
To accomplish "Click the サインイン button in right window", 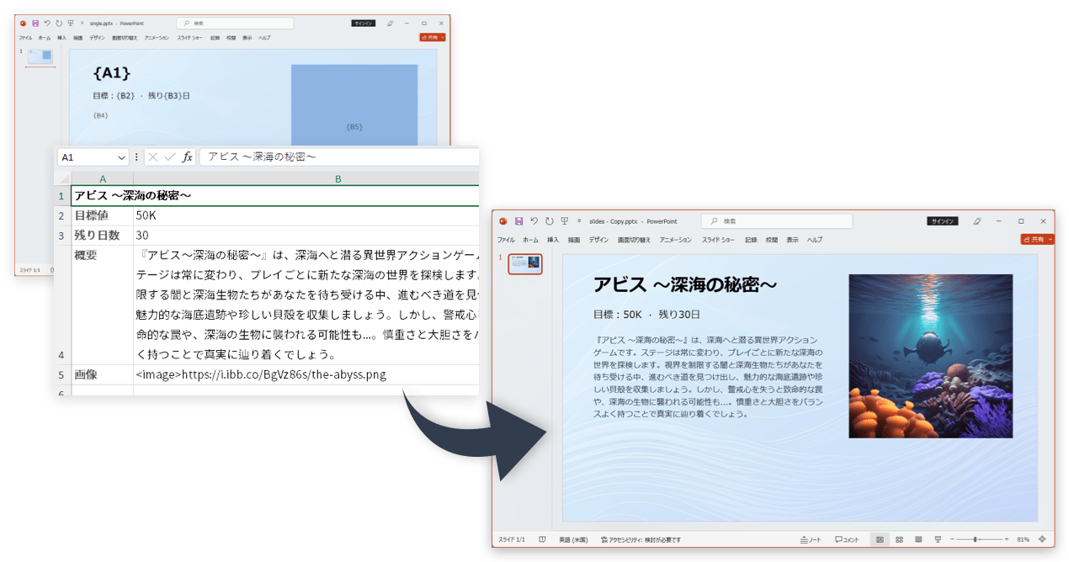I will pyautogui.click(x=942, y=221).
